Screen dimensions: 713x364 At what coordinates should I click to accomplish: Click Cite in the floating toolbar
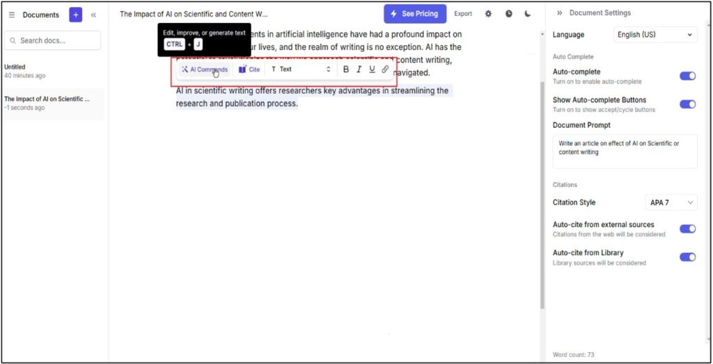tap(249, 69)
